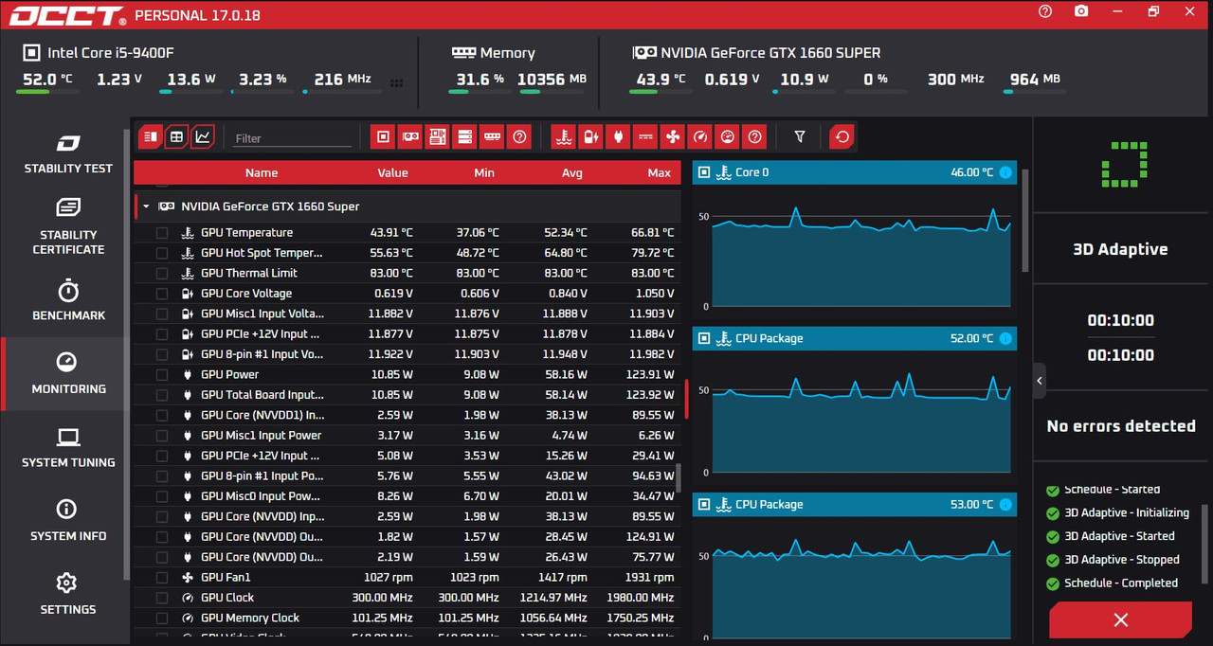
Task: Switch to the split list-and-graph view
Action: (x=150, y=137)
